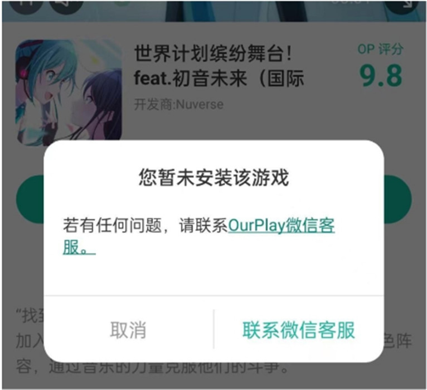Tap the green button's right edge behind dialog

[397, 199]
